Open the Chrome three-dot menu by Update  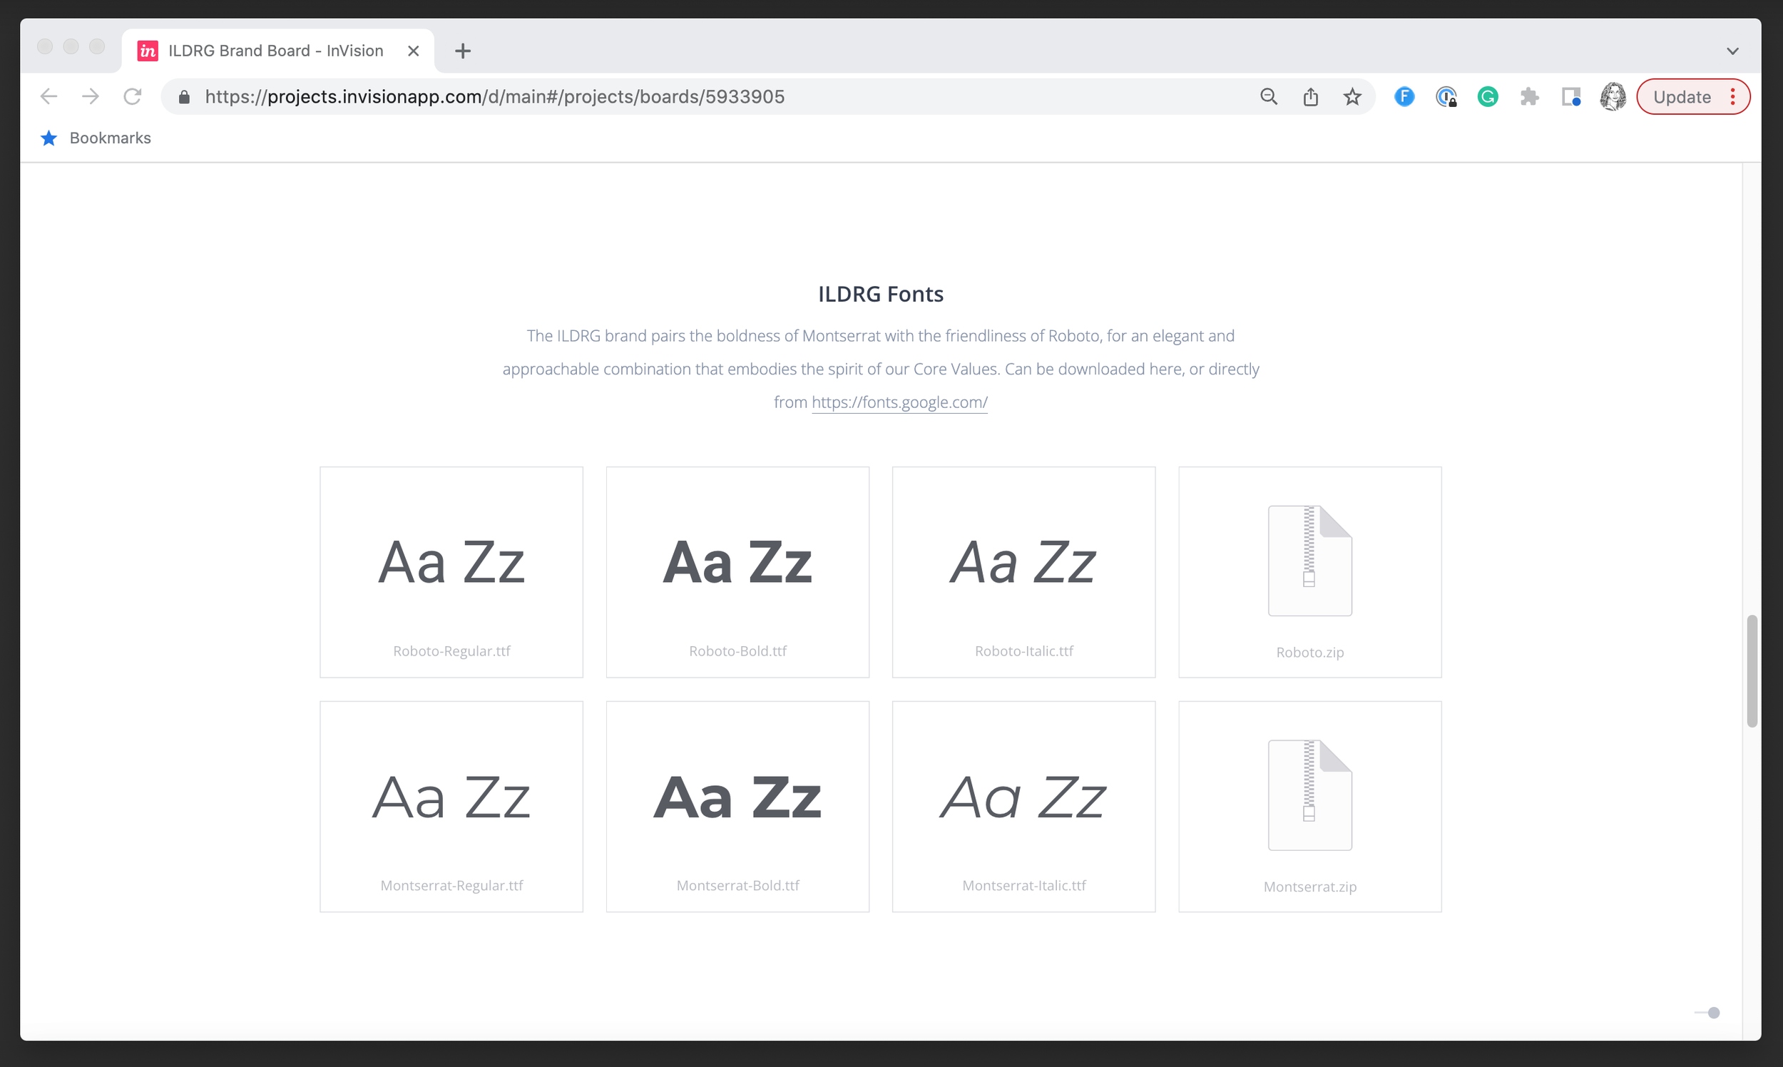point(1733,97)
